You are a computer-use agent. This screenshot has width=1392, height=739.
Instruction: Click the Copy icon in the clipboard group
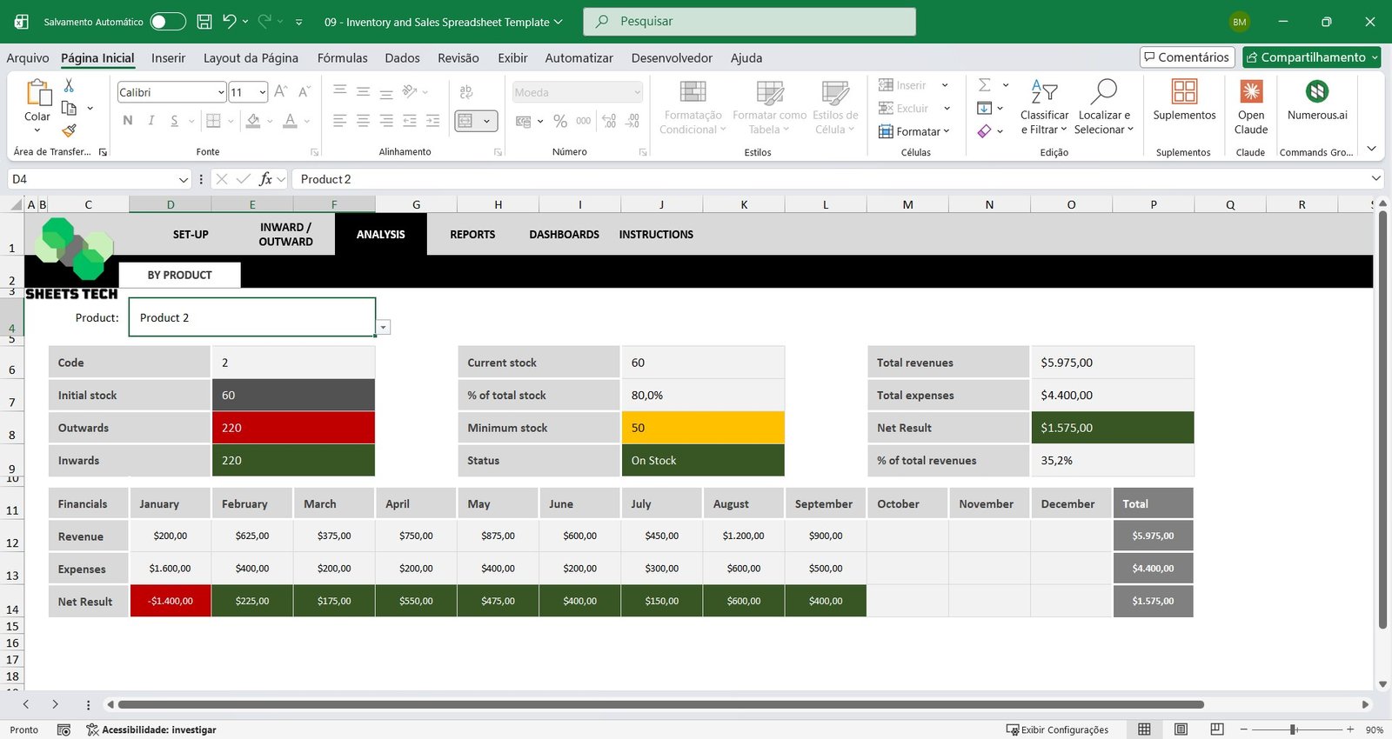tap(70, 109)
